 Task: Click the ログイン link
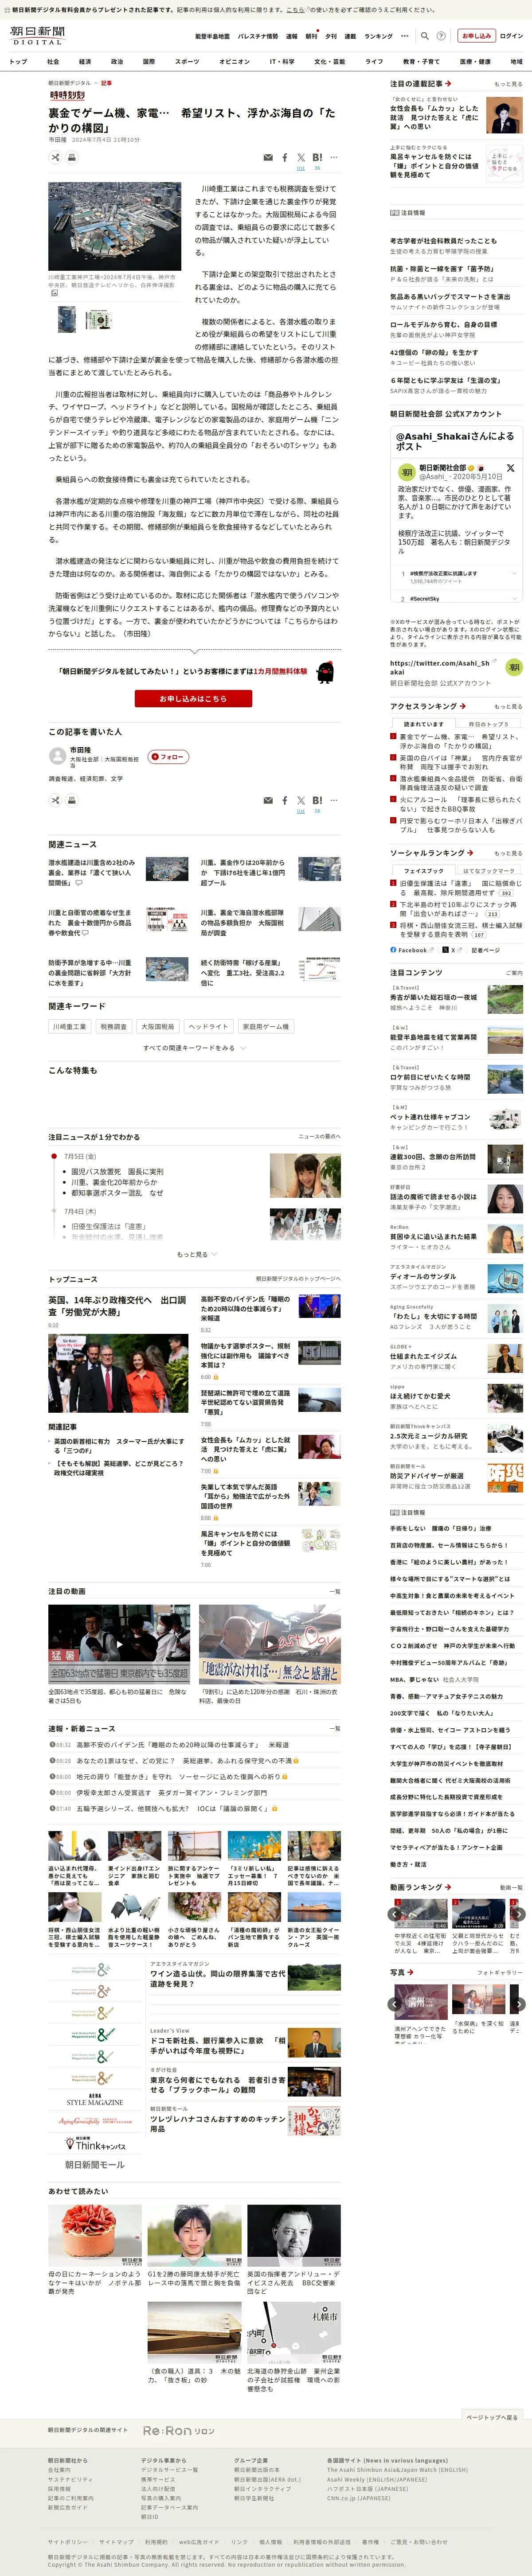click(511, 36)
